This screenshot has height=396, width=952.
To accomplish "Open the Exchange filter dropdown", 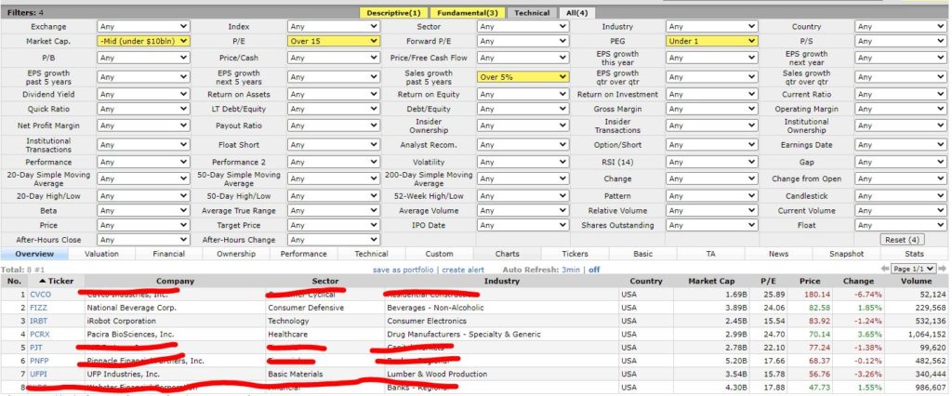I will tap(143, 27).
